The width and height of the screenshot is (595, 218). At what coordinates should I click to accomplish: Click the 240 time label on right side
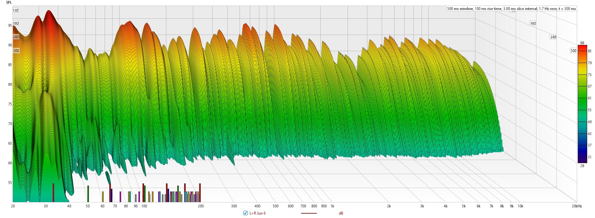point(553,37)
